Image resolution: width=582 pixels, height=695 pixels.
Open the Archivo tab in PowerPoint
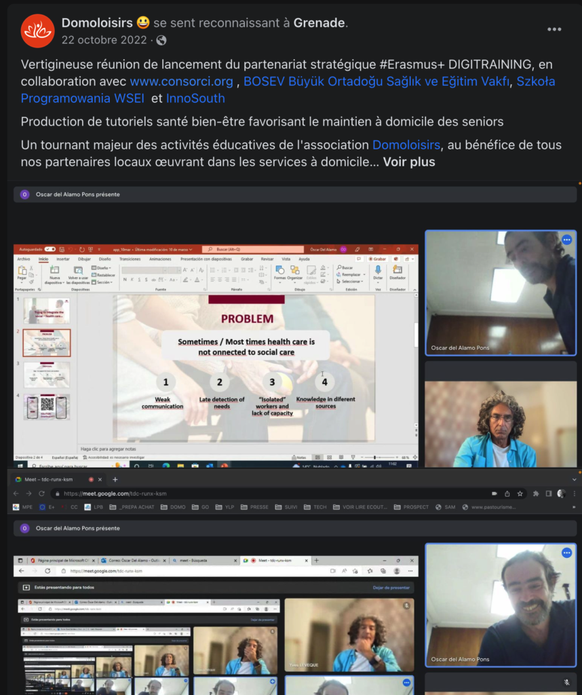click(24, 259)
